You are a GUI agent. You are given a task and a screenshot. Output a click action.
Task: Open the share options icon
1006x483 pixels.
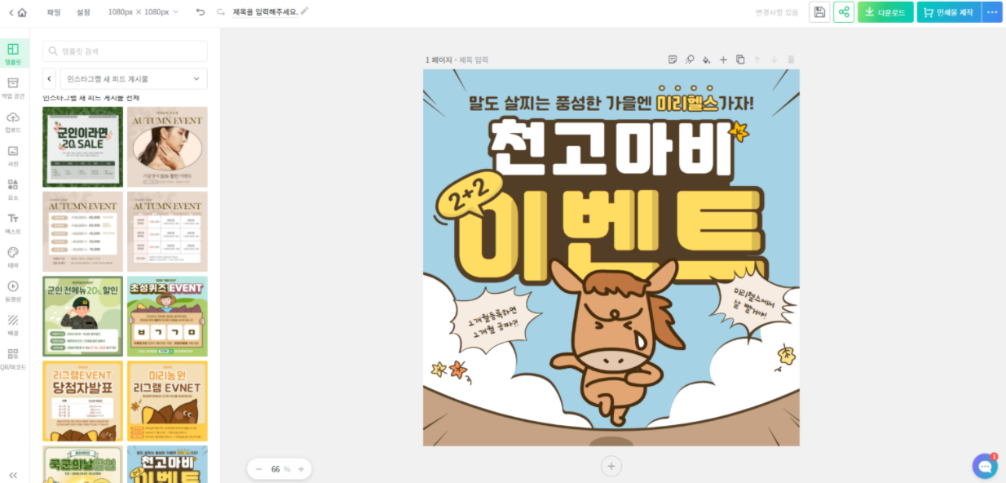click(x=844, y=12)
